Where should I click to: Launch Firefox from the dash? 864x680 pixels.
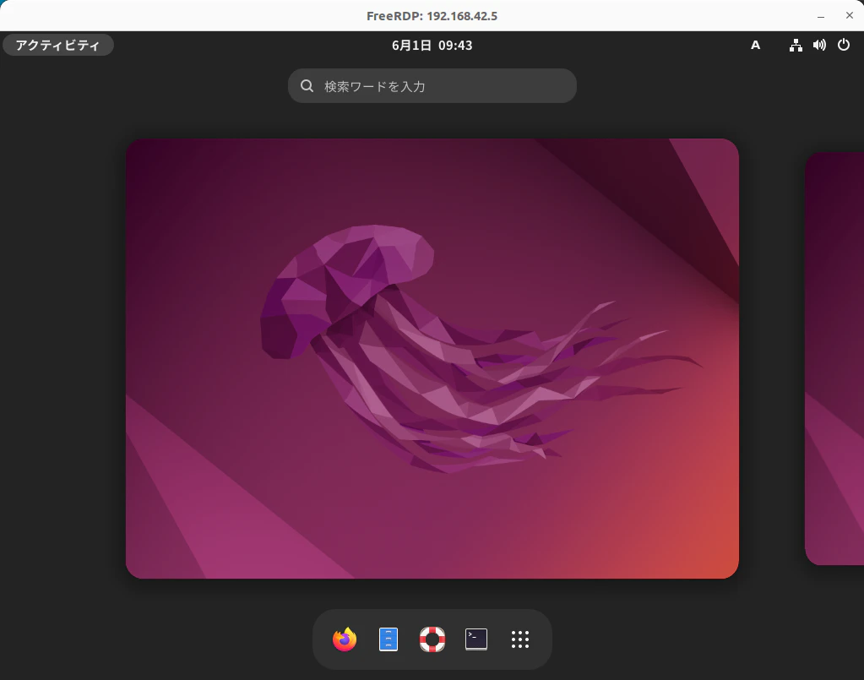pyautogui.click(x=345, y=639)
